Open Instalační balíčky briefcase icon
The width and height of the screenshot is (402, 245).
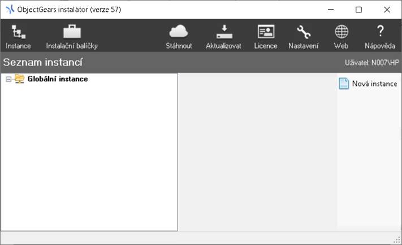(x=72, y=32)
